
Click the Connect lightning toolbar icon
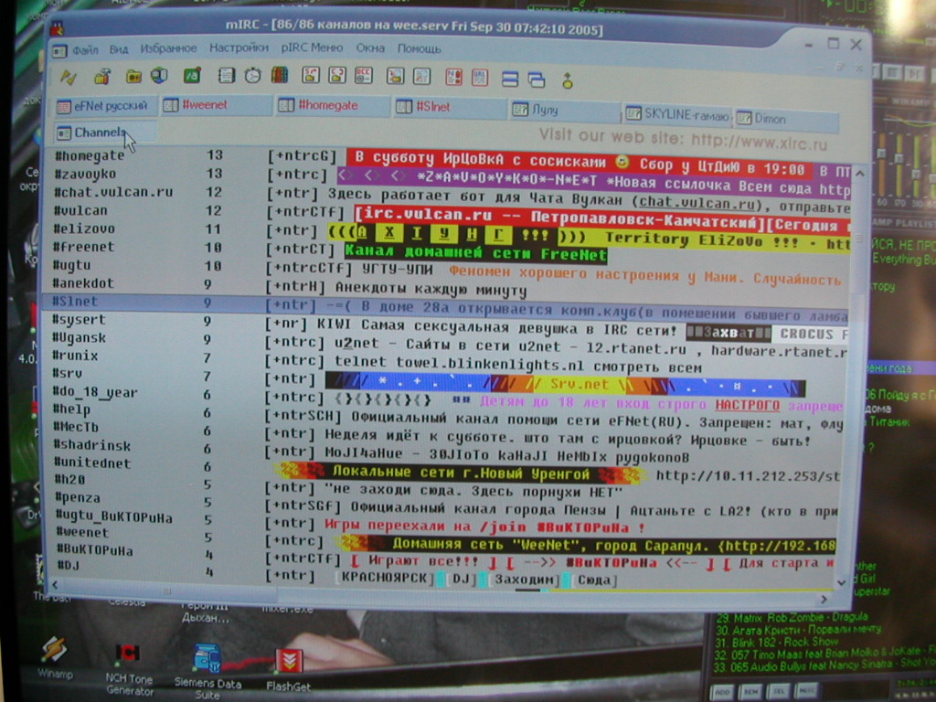[68, 77]
